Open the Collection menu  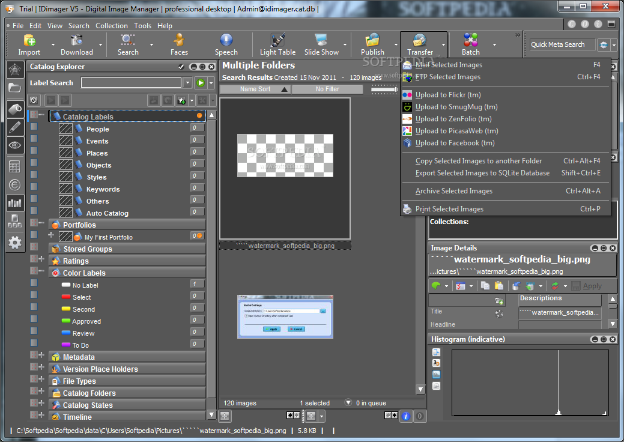click(x=112, y=25)
